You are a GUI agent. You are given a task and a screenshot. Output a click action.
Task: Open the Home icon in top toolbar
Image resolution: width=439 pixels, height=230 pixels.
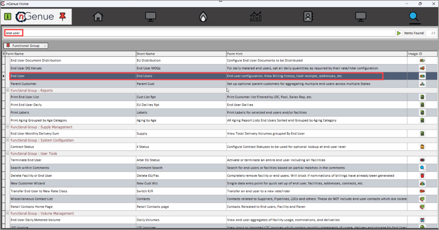(x=98, y=17)
